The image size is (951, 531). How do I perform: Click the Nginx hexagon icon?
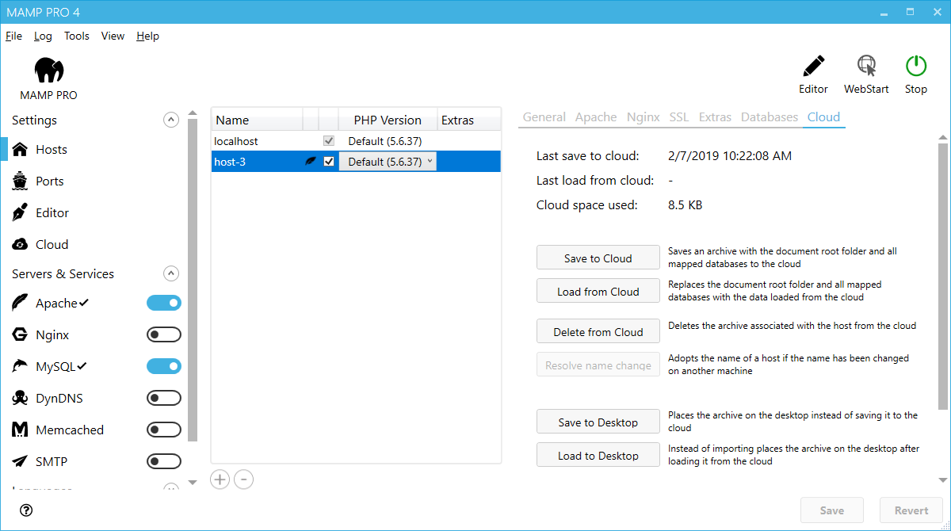[x=21, y=334]
